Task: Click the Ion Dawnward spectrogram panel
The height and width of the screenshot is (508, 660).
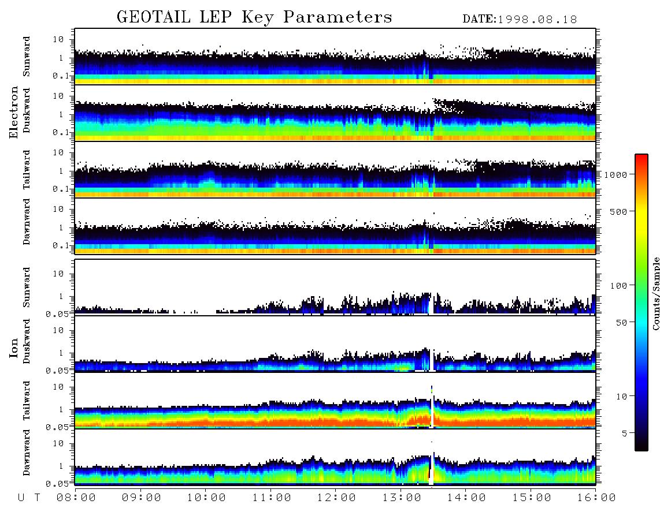Action: tap(335, 457)
